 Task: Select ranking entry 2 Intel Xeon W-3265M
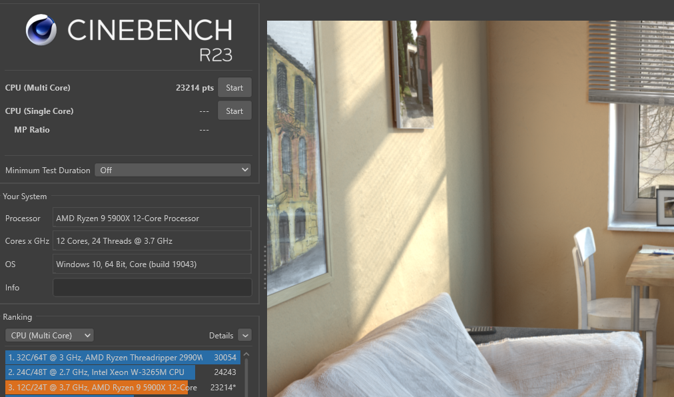pyautogui.click(x=123, y=372)
